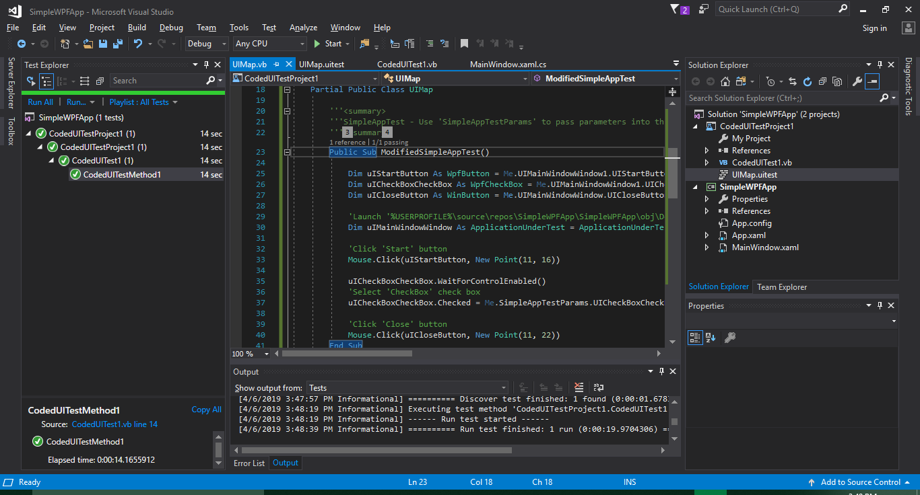
Task: Click Add to Source Control in status bar
Action: click(x=860, y=482)
